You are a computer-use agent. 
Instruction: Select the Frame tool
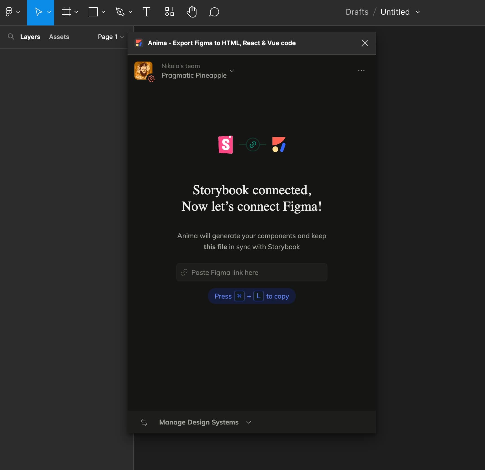(x=67, y=12)
